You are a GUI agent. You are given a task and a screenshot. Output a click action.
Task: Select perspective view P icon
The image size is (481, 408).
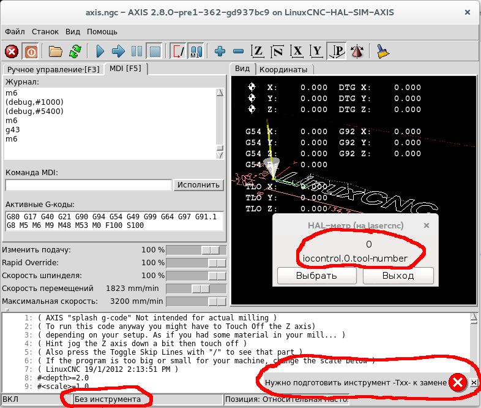click(337, 51)
